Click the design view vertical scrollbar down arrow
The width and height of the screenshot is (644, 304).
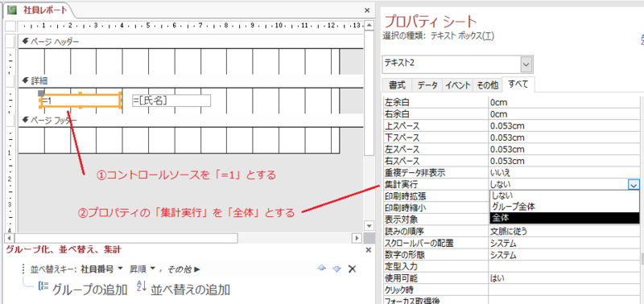coord(369,225)
